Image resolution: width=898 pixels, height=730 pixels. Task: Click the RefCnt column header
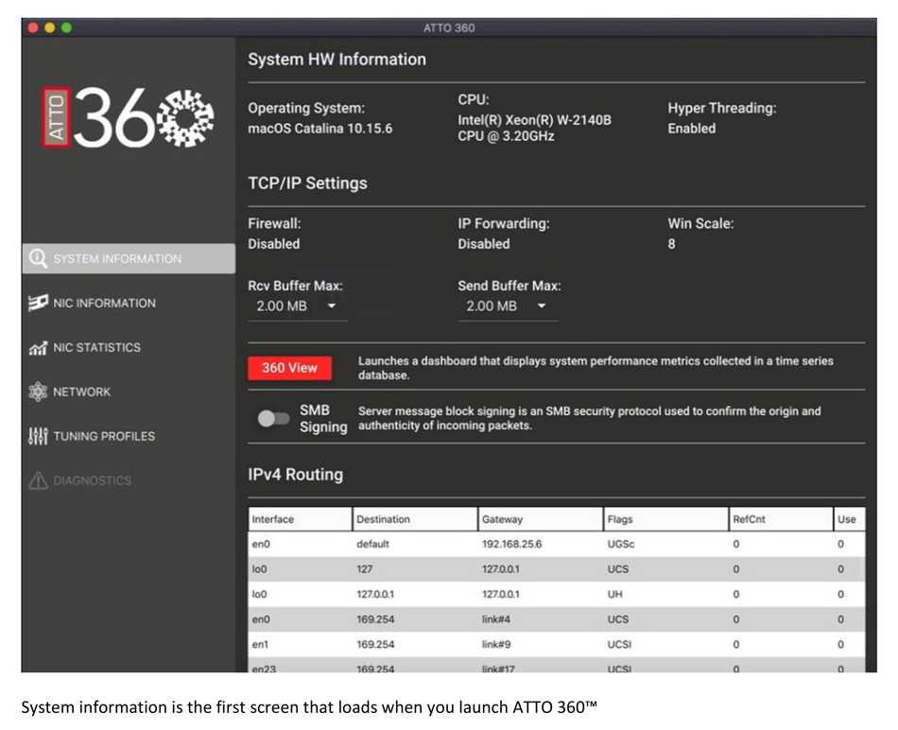coord(781,519)
